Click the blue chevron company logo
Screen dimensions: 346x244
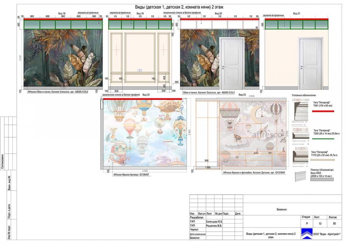306,234
